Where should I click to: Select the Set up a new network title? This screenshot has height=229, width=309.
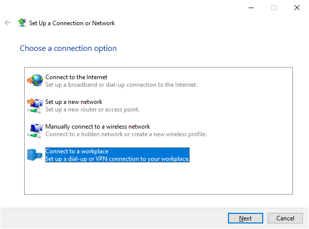(x=73, y=101)
